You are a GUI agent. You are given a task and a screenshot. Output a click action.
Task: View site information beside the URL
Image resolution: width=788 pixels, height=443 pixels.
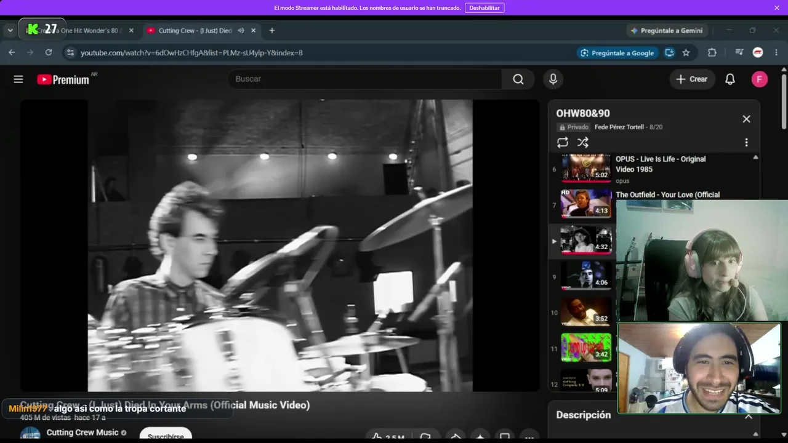70,53
